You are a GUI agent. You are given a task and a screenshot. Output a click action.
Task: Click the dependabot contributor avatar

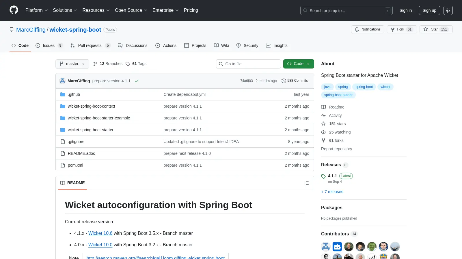tap(337, 247)
